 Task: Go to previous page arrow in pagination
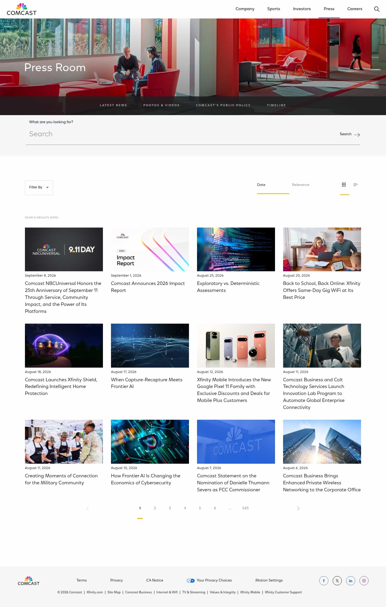click(x=87, y=508)
